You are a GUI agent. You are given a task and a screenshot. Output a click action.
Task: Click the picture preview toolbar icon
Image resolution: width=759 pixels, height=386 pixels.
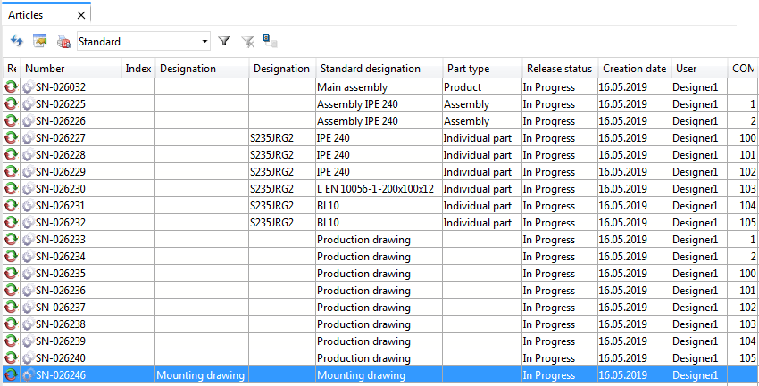pyautogui.click(x=40, y=41)
